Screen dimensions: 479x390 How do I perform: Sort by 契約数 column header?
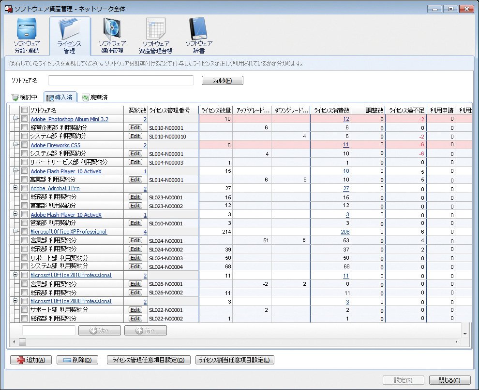pyautogui.click(x=137, y=111)
